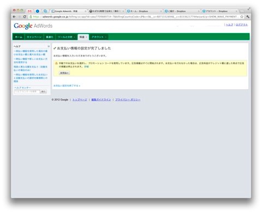The image size is (262, 213).
Task: Click the プライバシー ポリシー footer link
Action: 128,99
